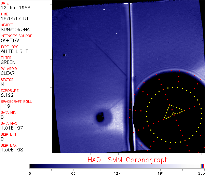Image resolution: width=205 pixels, height=175 pixels.
Task: Select the '12 Jun 1988' date value
Action: click(13, 8)
